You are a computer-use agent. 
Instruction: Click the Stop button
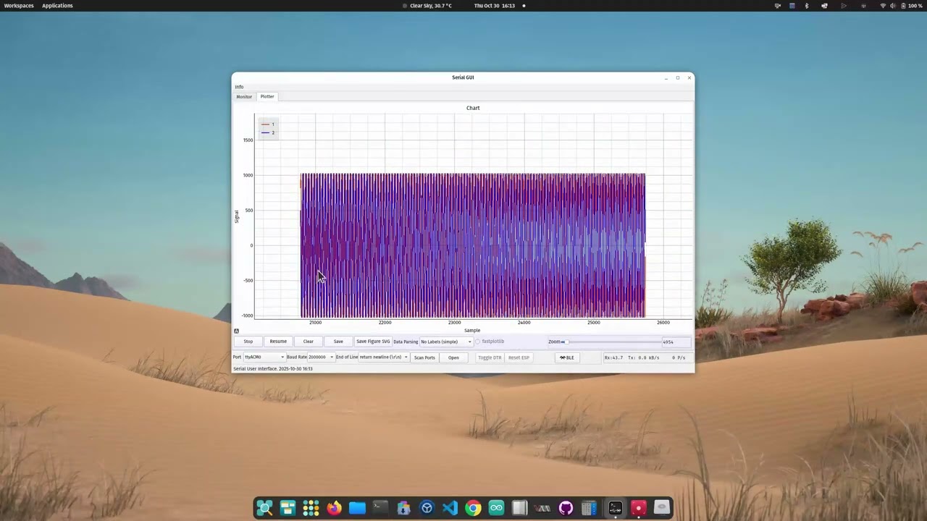point(248,342)
